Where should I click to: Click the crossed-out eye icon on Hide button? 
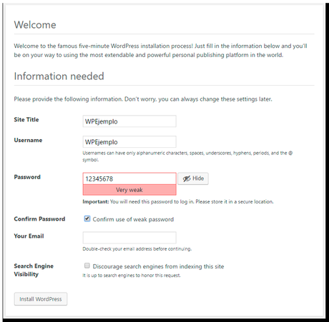tap(187, 178)
